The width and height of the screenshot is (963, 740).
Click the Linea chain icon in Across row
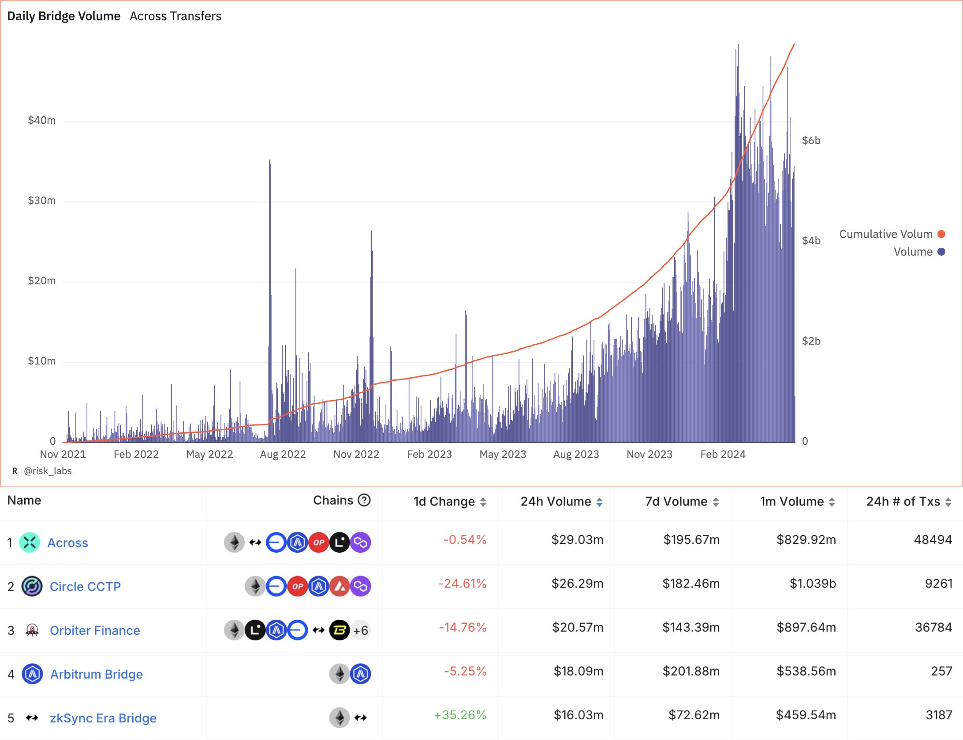(x=340, y=543)
